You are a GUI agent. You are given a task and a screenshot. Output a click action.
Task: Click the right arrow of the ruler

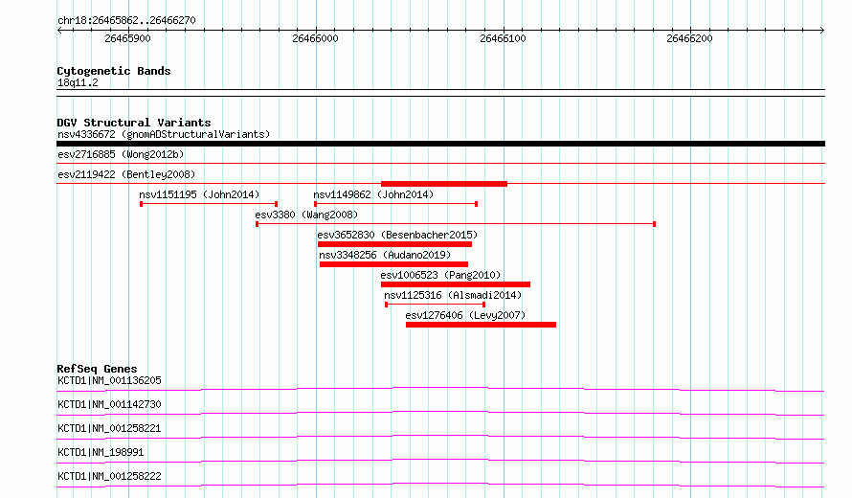822,31
